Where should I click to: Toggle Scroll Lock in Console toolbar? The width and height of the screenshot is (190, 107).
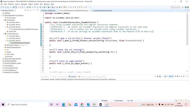[x=165, y=76]
